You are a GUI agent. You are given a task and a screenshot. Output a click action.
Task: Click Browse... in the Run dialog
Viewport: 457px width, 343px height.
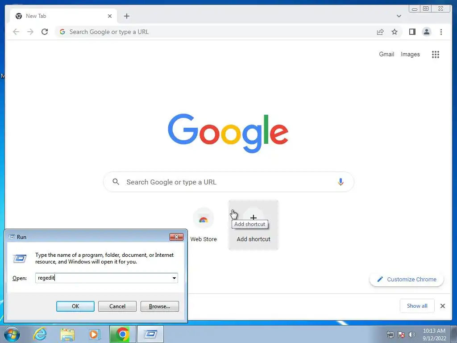coord(159,306)
